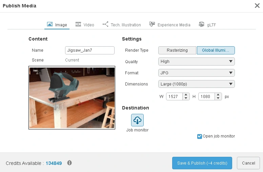Click Save & Publish button

pyautogui.click(x=202, y=163)
